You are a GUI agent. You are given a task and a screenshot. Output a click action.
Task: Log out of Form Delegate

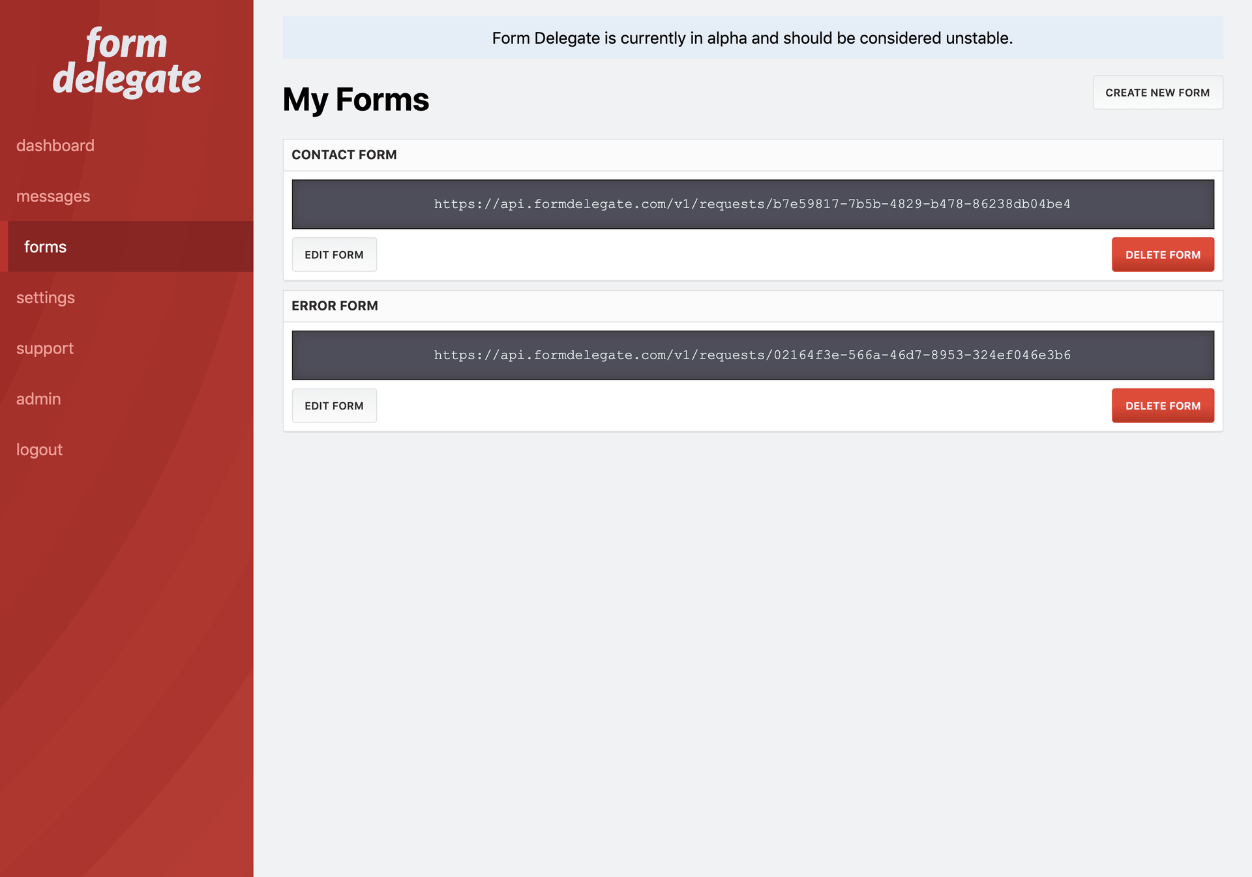[x=39, y=449]
